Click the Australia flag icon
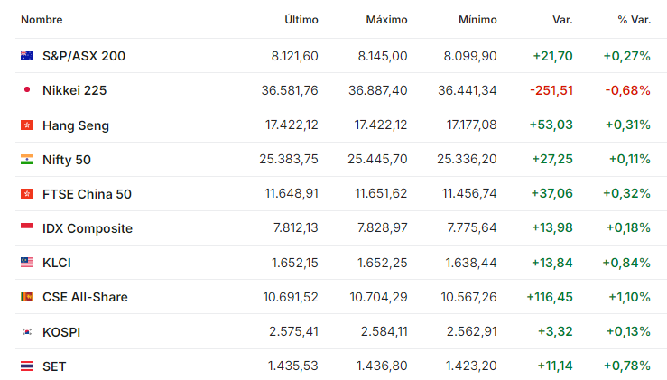667x380 pixels. 27,56
